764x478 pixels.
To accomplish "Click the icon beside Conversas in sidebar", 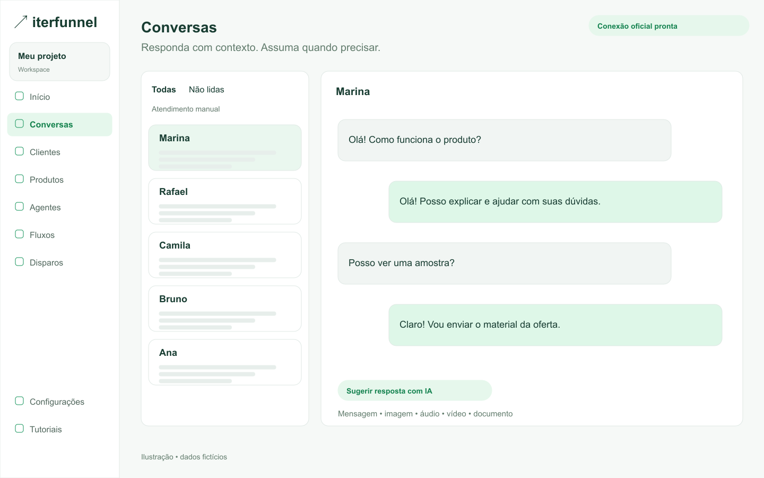I will pyautogui.click(x=20, y=124).
